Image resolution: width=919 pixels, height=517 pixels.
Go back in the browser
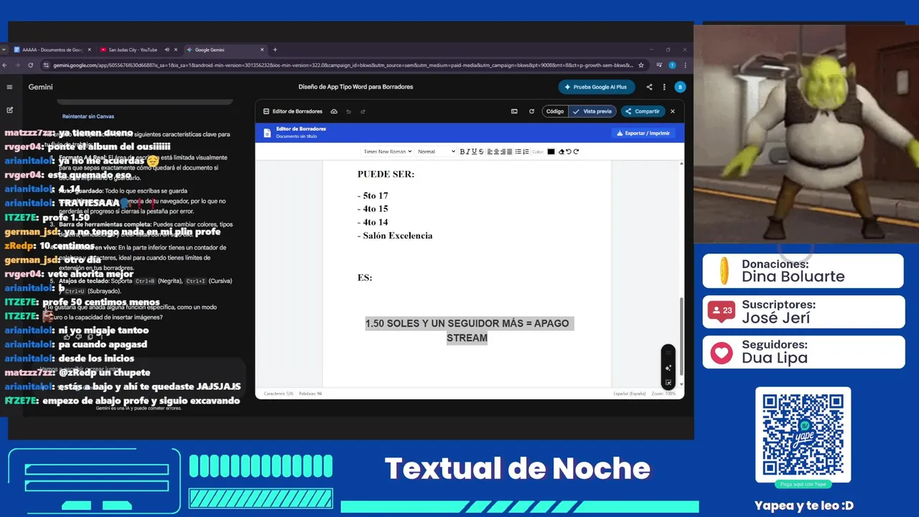4,65
